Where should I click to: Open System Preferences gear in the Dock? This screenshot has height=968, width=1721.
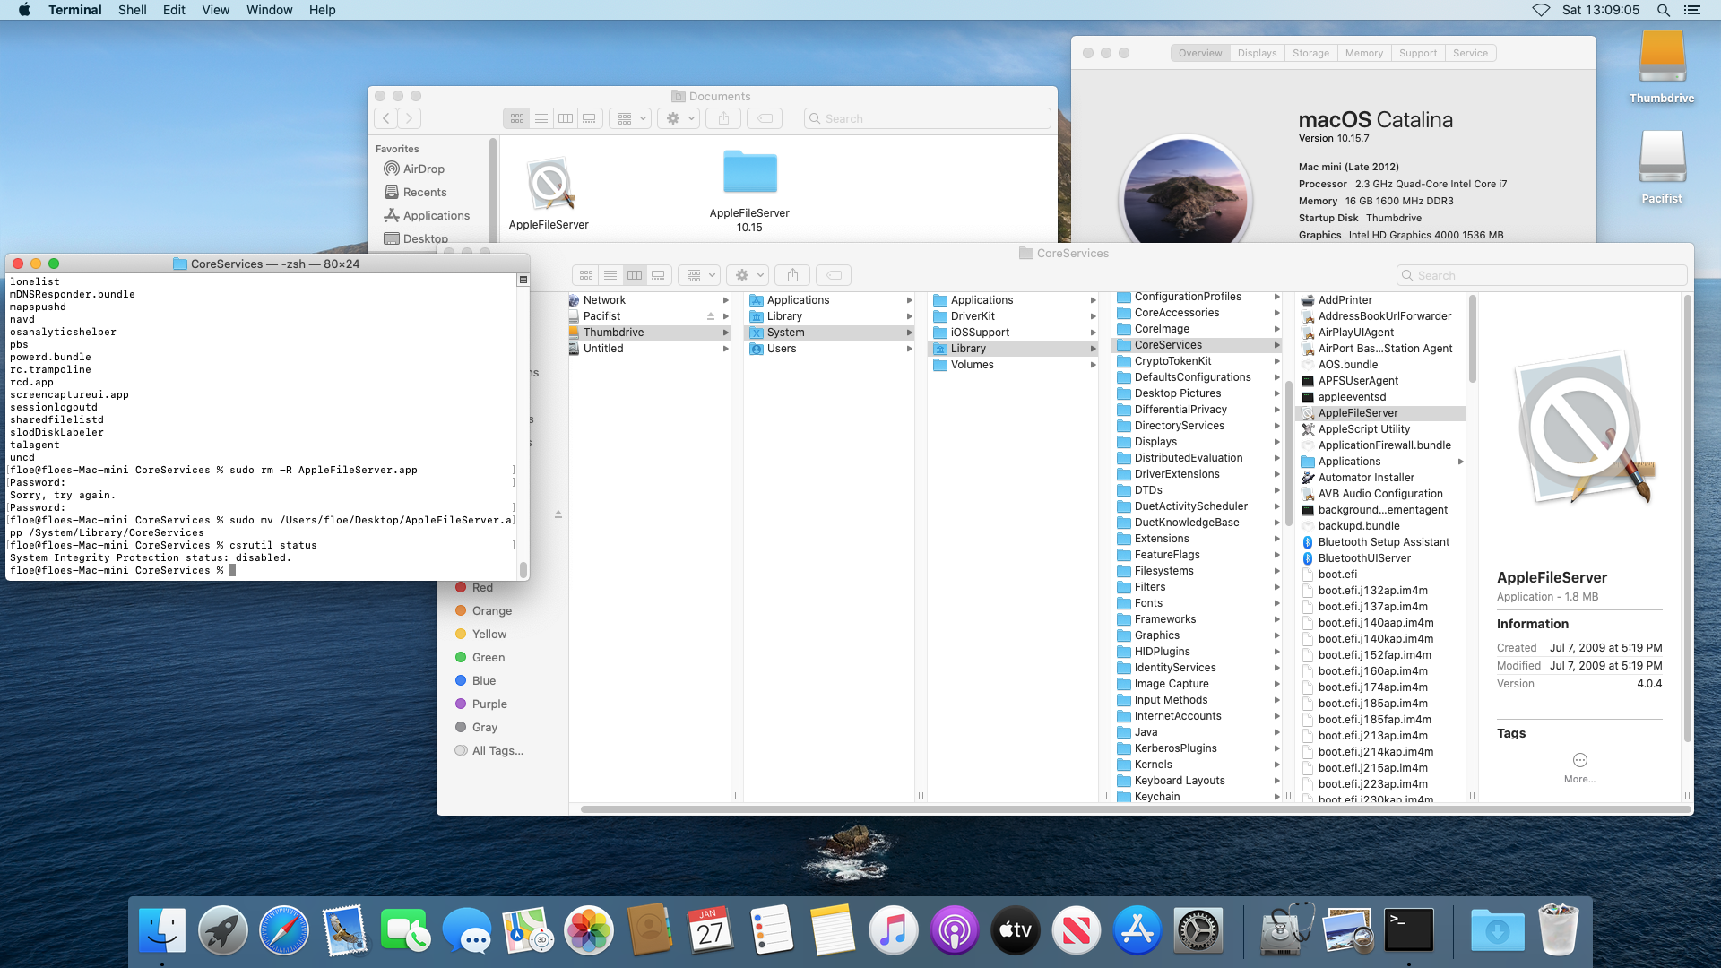(1198, 929)
